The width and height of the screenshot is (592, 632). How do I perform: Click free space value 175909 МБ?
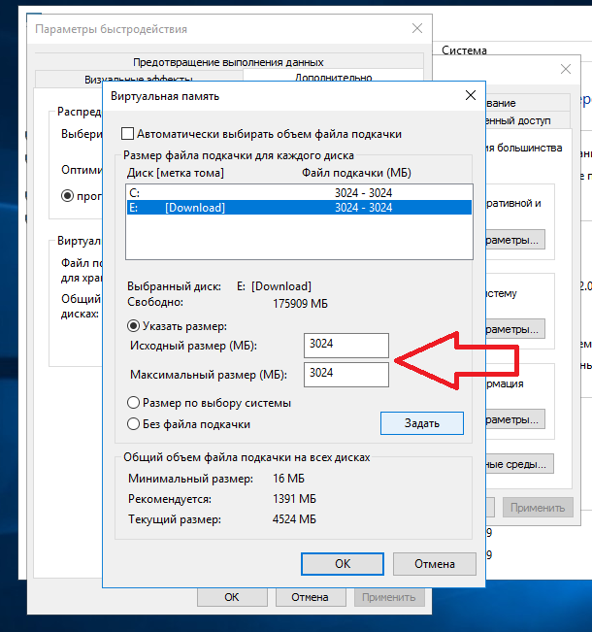coord(300,304)
